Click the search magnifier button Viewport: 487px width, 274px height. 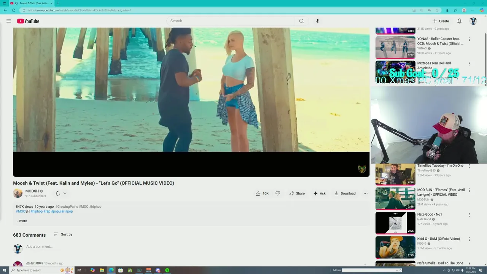[x=301, y=21]
